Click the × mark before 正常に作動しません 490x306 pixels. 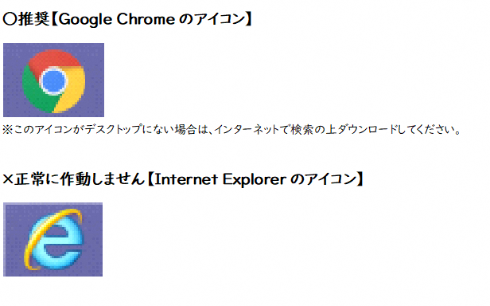click(x=8, y=179)
